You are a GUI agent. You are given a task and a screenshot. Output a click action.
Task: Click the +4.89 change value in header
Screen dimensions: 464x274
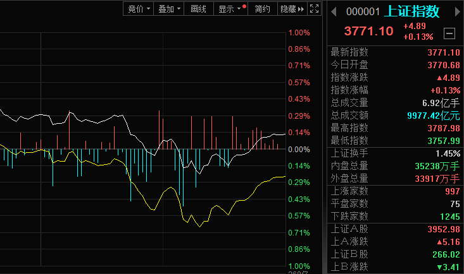(415, 26)
